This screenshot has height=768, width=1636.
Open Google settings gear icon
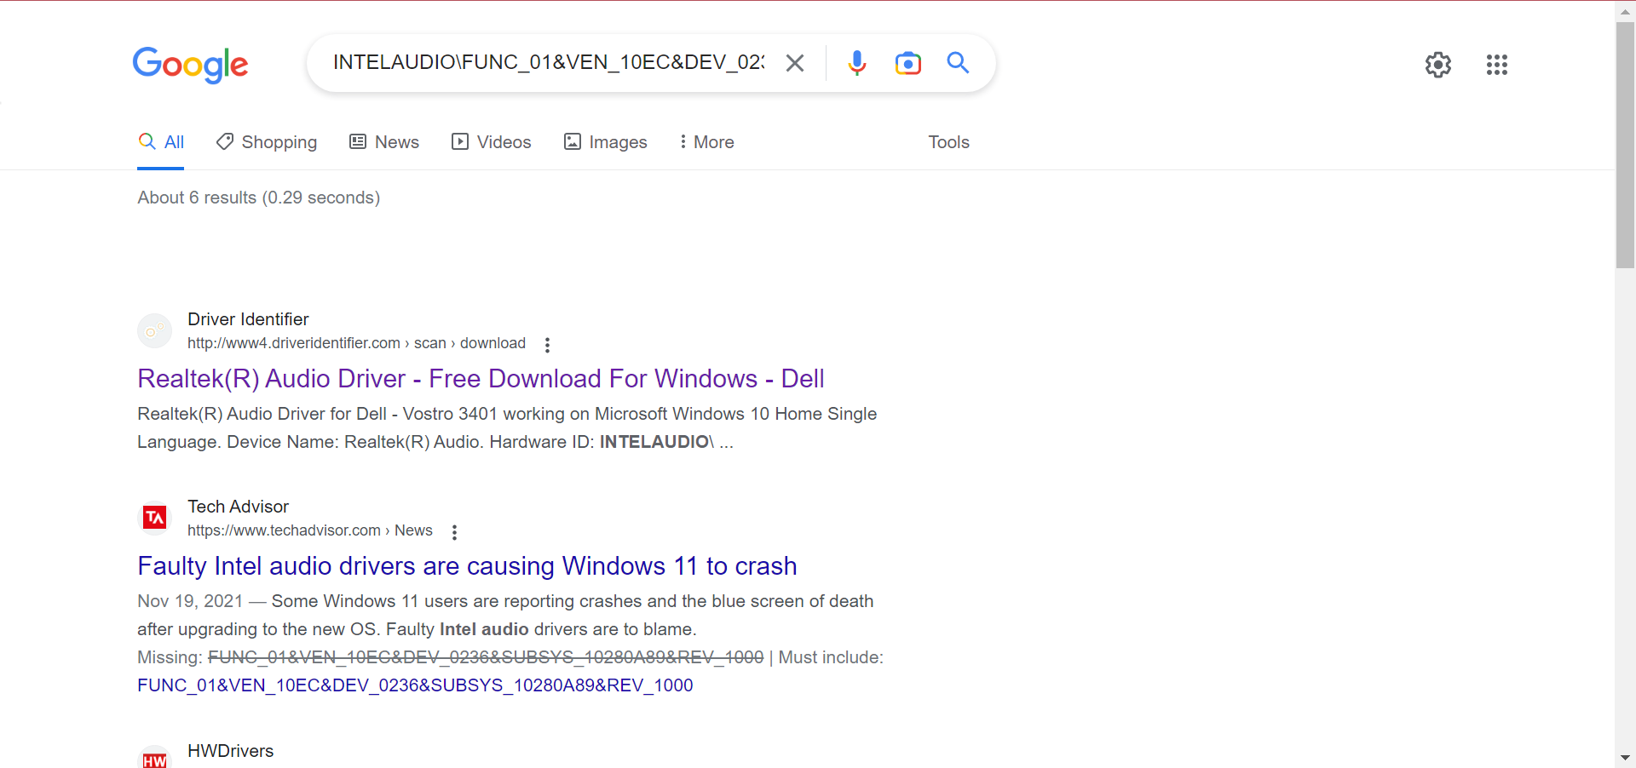pyautogui.click(x=1438, y=65)
